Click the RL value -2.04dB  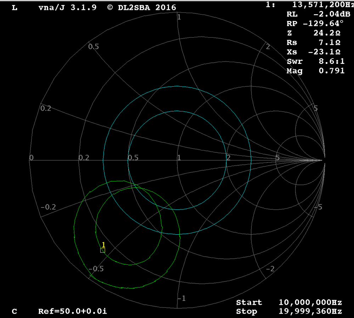[332, 14]
